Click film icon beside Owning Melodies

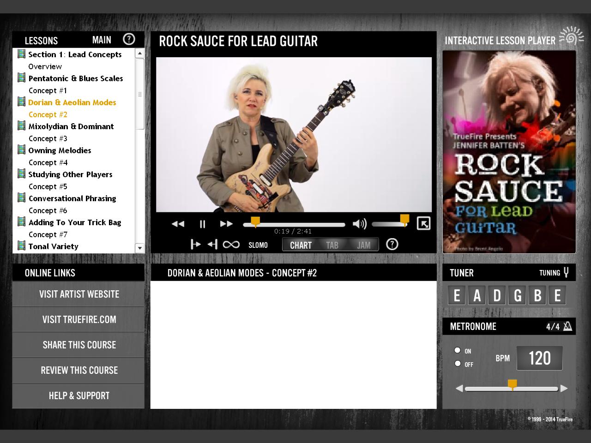21,150
